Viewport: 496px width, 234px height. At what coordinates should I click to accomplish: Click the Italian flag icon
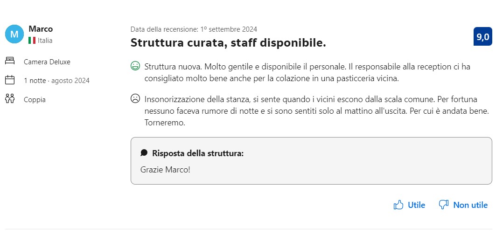click(x=32, y=41)
